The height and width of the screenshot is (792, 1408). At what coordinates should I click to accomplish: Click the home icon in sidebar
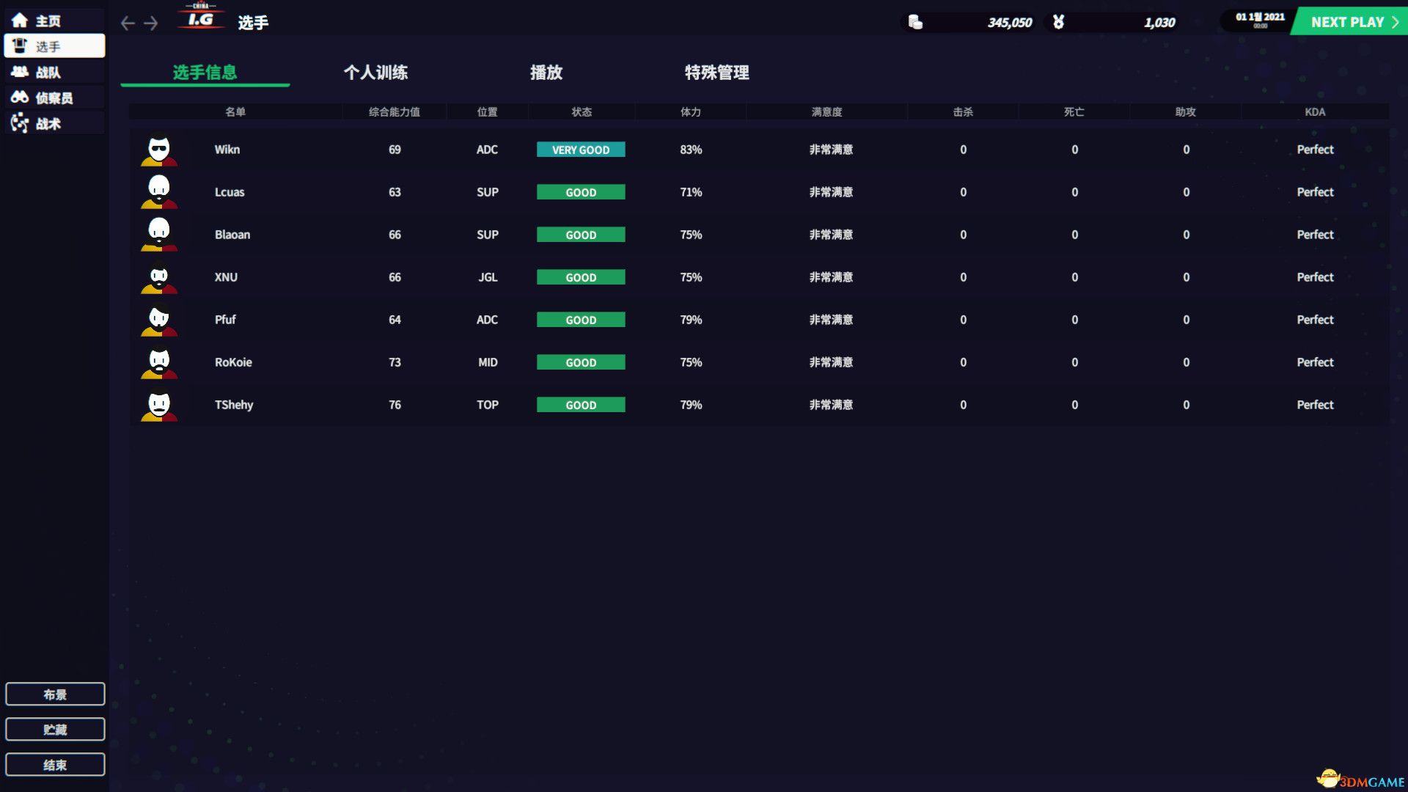point(20,21)
